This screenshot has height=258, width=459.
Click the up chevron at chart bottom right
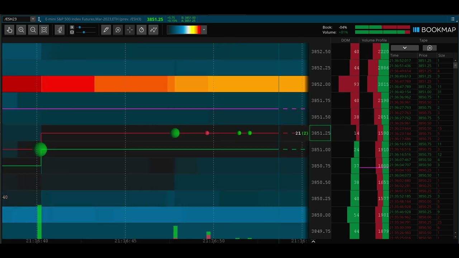[x=313, y=242]
